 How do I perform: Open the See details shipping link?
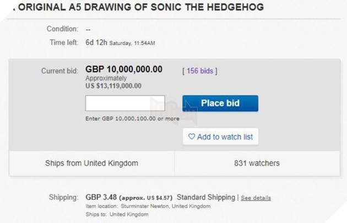pyautogui.click(x=256, y=198)
